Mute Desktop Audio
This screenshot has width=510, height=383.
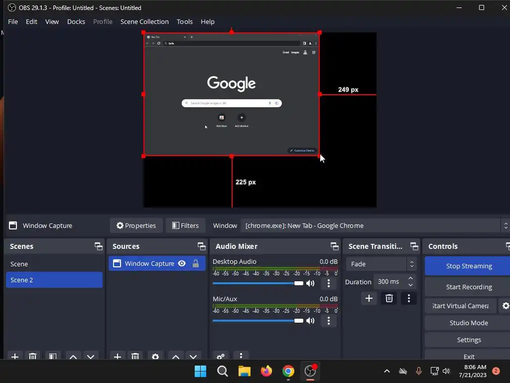point(311,283)
